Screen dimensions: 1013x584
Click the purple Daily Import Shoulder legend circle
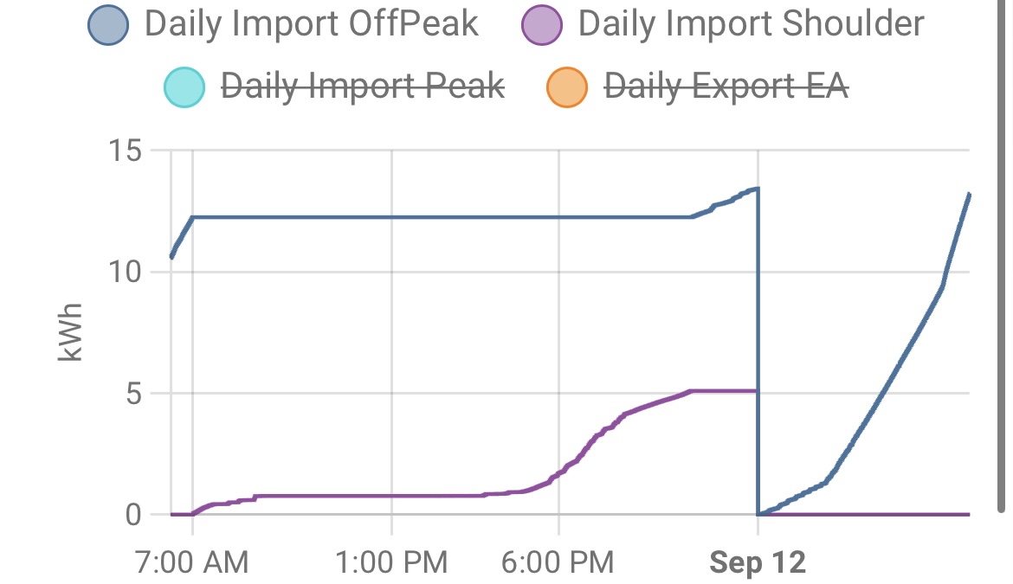[542, 23]
